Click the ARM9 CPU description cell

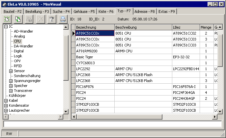coord(143,51)
